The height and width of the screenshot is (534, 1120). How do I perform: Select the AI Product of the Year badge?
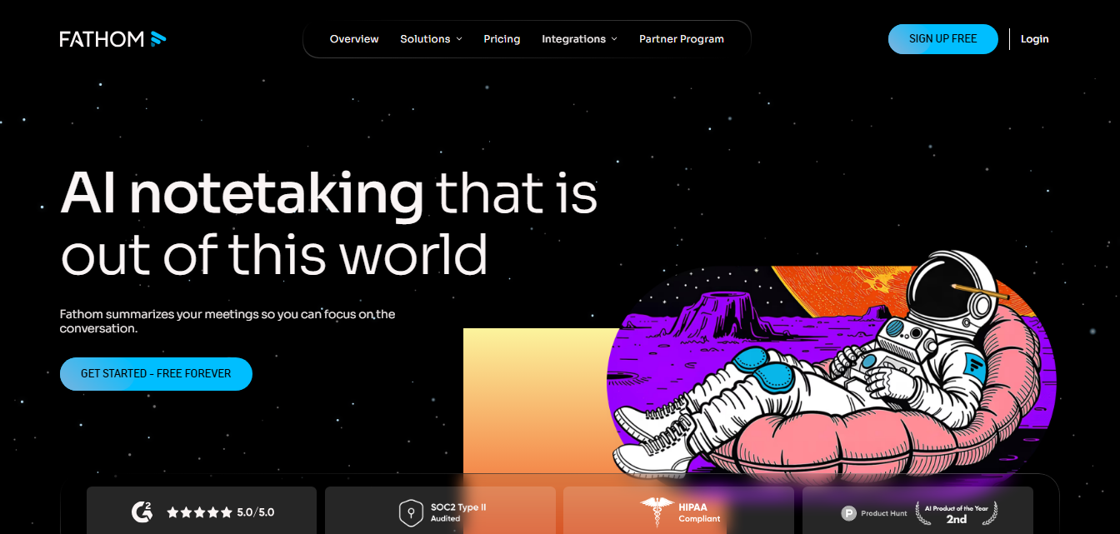click(956, 512)
